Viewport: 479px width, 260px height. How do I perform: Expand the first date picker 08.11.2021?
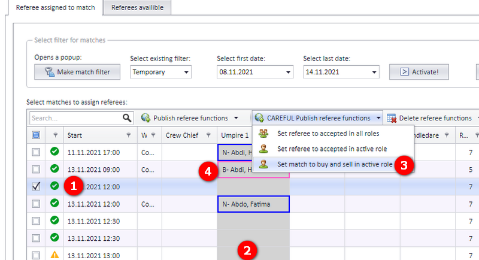click(288, 72)
